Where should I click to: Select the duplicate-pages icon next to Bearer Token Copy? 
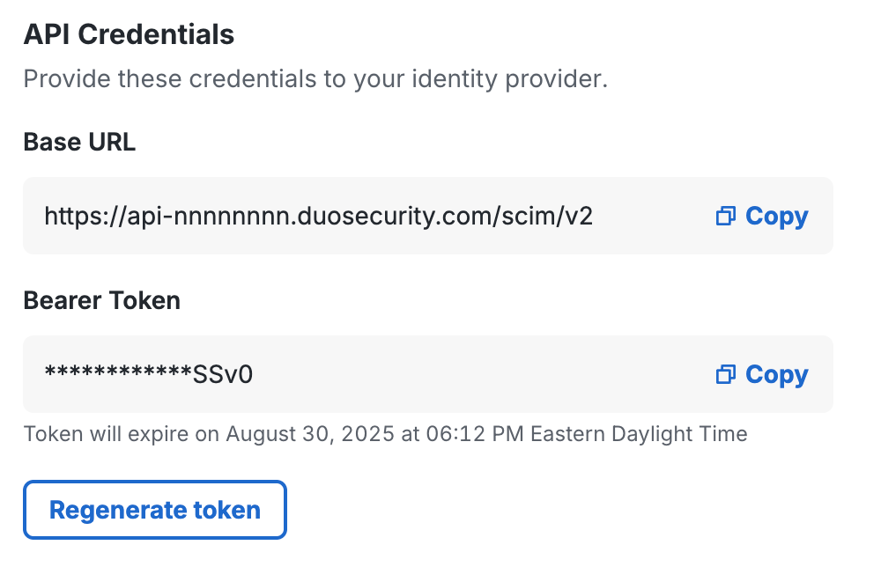(x=725, y=374)
